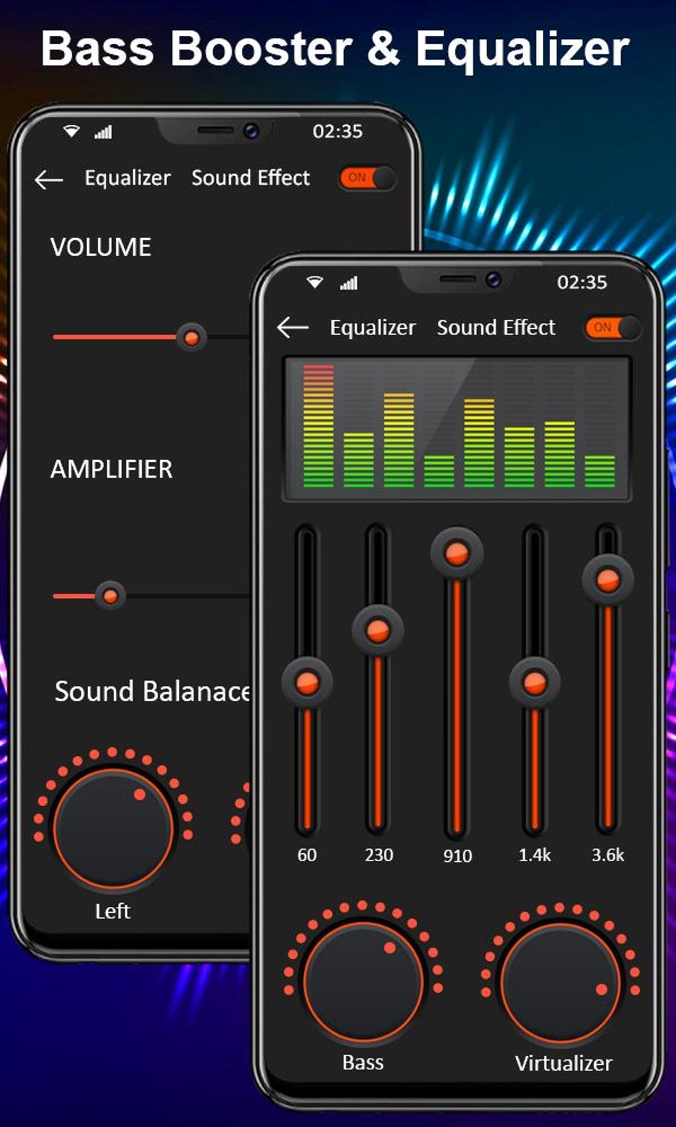This screenshot has width=676, height=1127.
Task: Click the 02:35 clock on the rear phone
Action: pyautogui.click(x=338, y=131)
